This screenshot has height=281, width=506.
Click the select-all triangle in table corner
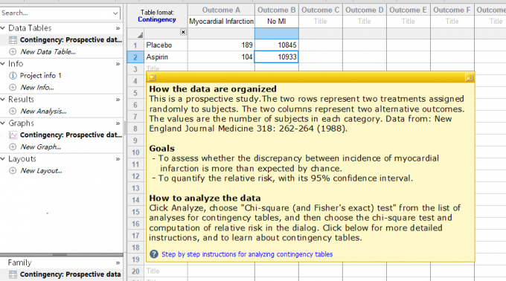coord(140,35)
